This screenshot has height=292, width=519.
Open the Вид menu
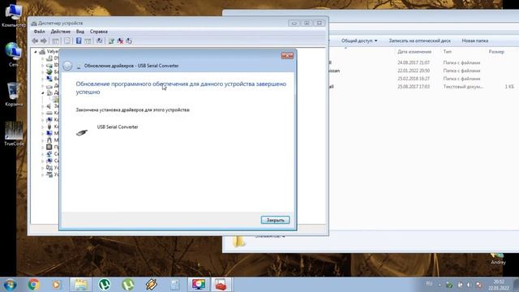(x=80, y=32)
